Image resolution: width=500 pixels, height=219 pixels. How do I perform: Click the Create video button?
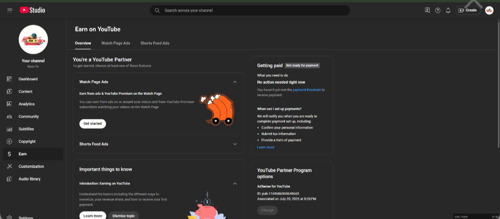(468, 10)
